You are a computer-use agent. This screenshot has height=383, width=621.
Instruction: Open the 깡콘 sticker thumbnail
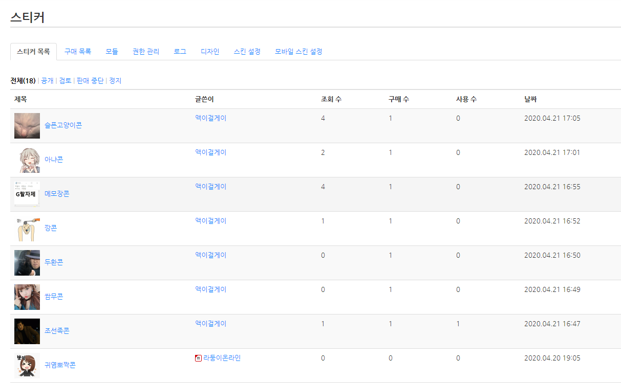click(27, 229)
